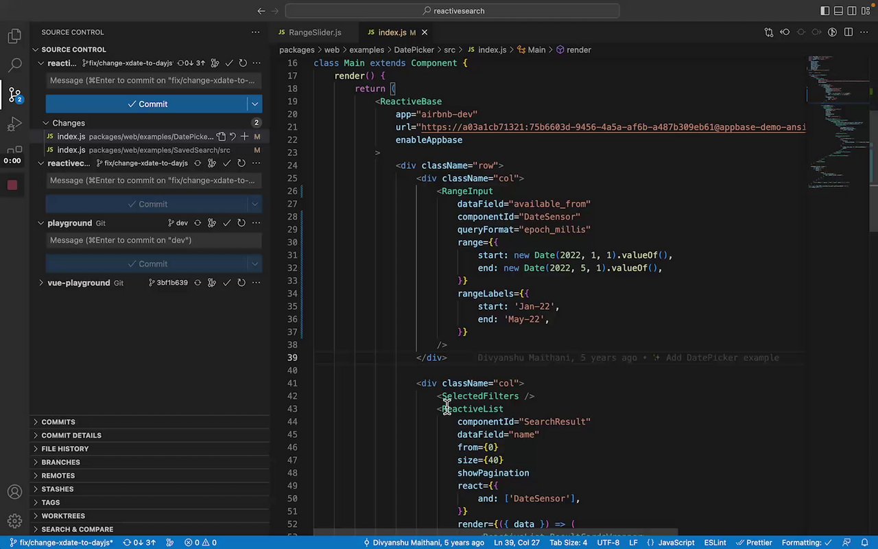Click the Open Changes icon in editor toolbar
The width and height of the screenshot is (878, 549).
[x=768, y=32]
